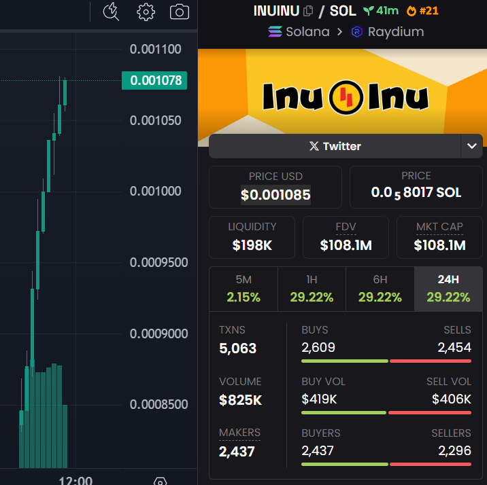Click the FDV label

point(346,227)
